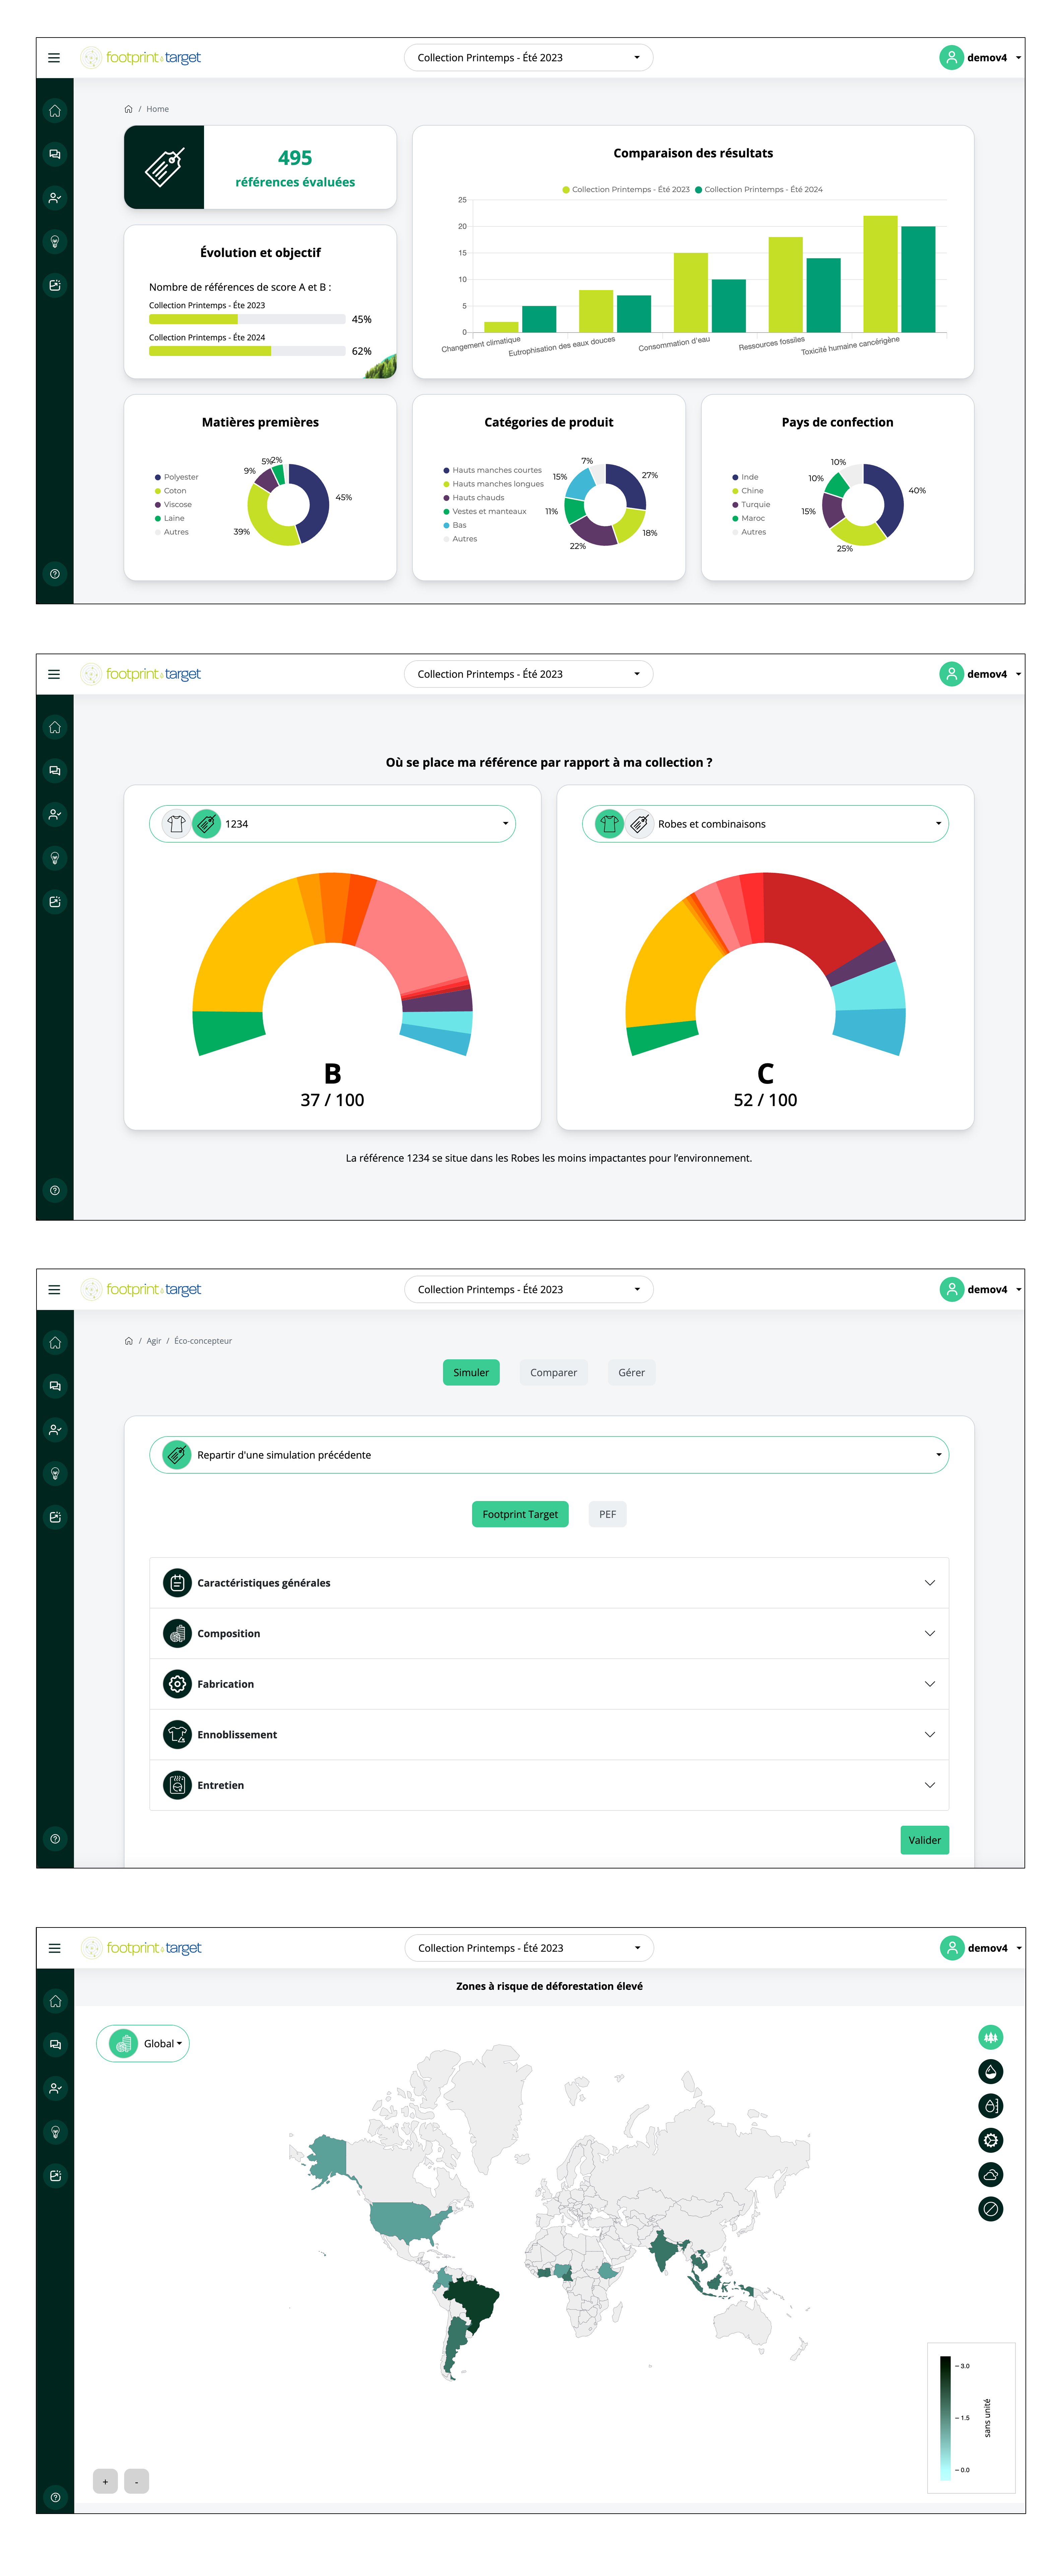Toggle the green tag icon in the 1234 selector
The width and height of the screenshot is (1062, 2576).
pyautogui.click(x=206, y=824)
